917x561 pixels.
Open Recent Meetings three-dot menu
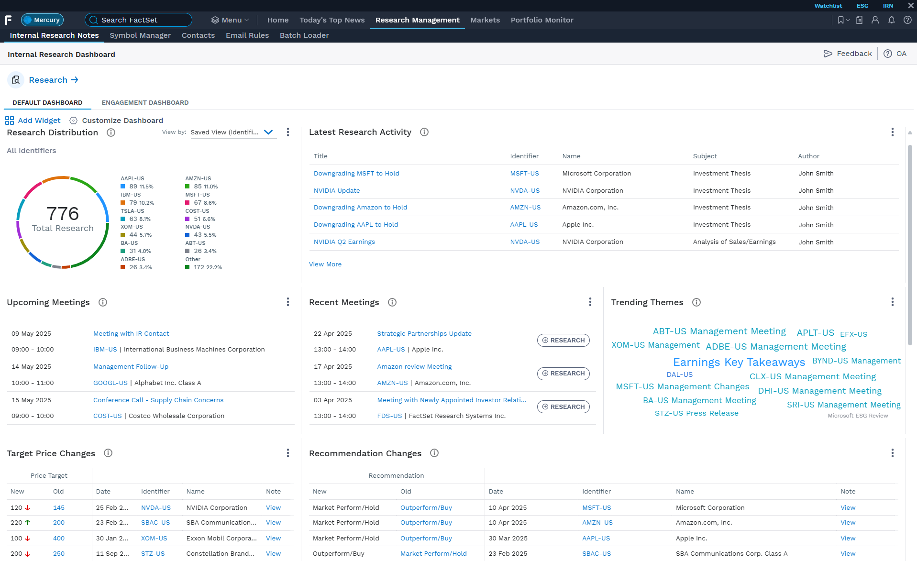pos(590,302)
